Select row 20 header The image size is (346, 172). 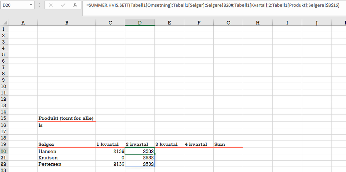(x=4, y=151)
